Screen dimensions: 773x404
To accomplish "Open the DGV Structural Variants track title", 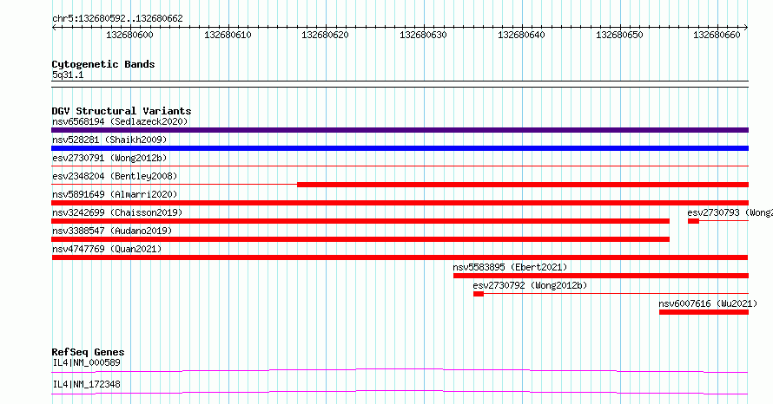I will coord(122,111).
